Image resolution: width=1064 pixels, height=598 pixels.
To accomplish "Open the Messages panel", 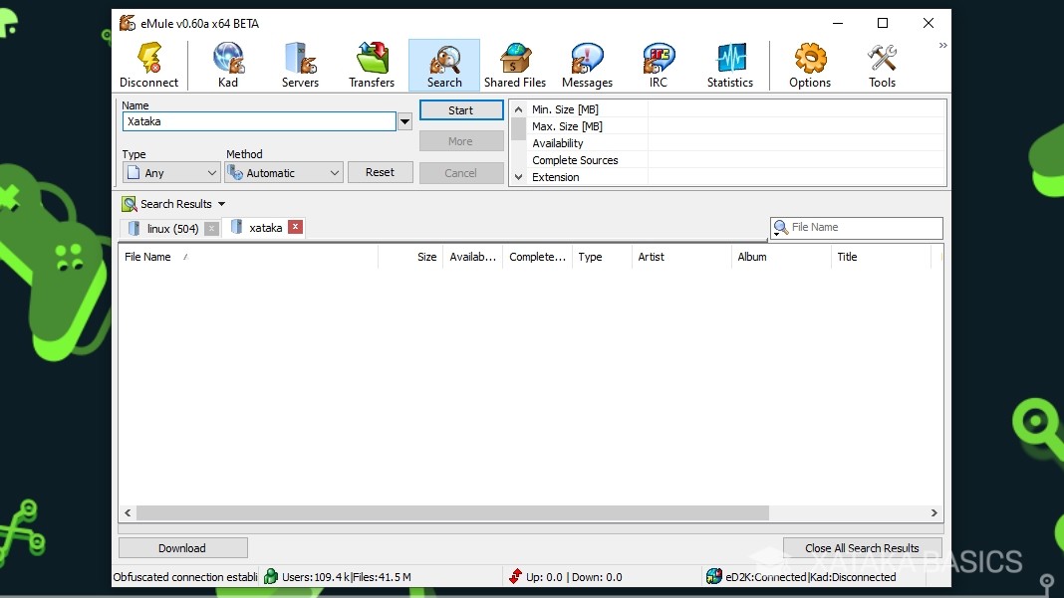I will 587,63.
